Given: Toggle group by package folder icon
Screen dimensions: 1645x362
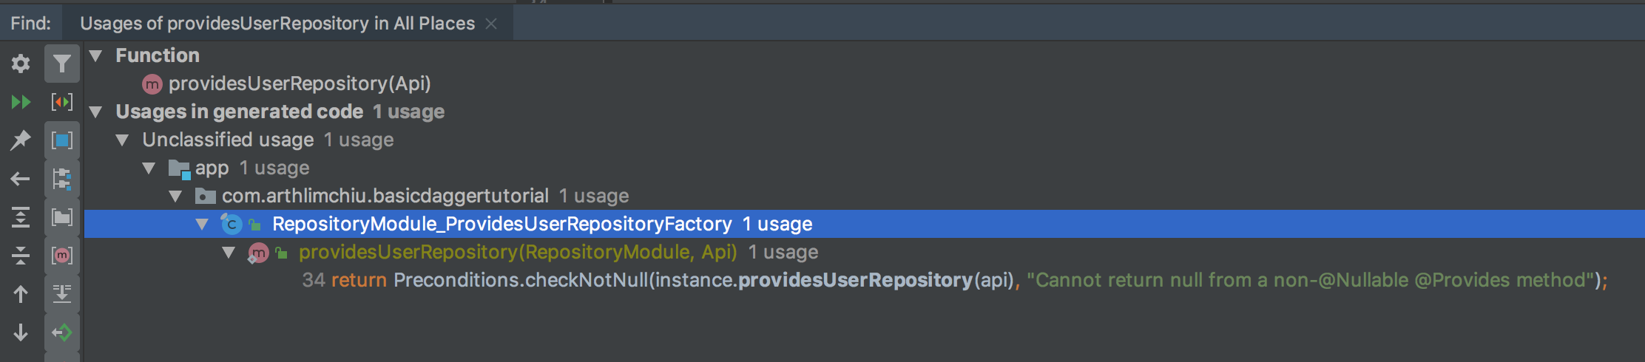Looking at the screenshot, I should point(62,217).
